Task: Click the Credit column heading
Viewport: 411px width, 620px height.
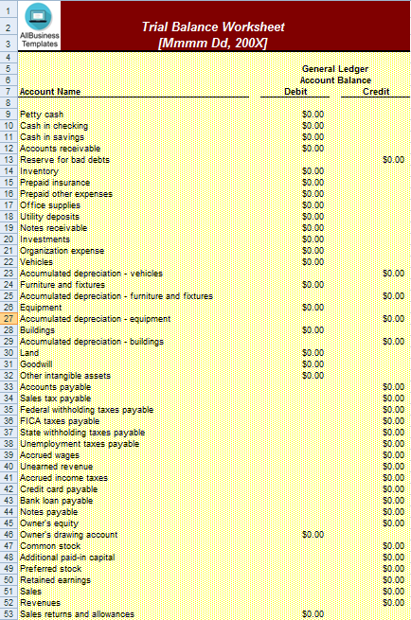Action: 376,92
